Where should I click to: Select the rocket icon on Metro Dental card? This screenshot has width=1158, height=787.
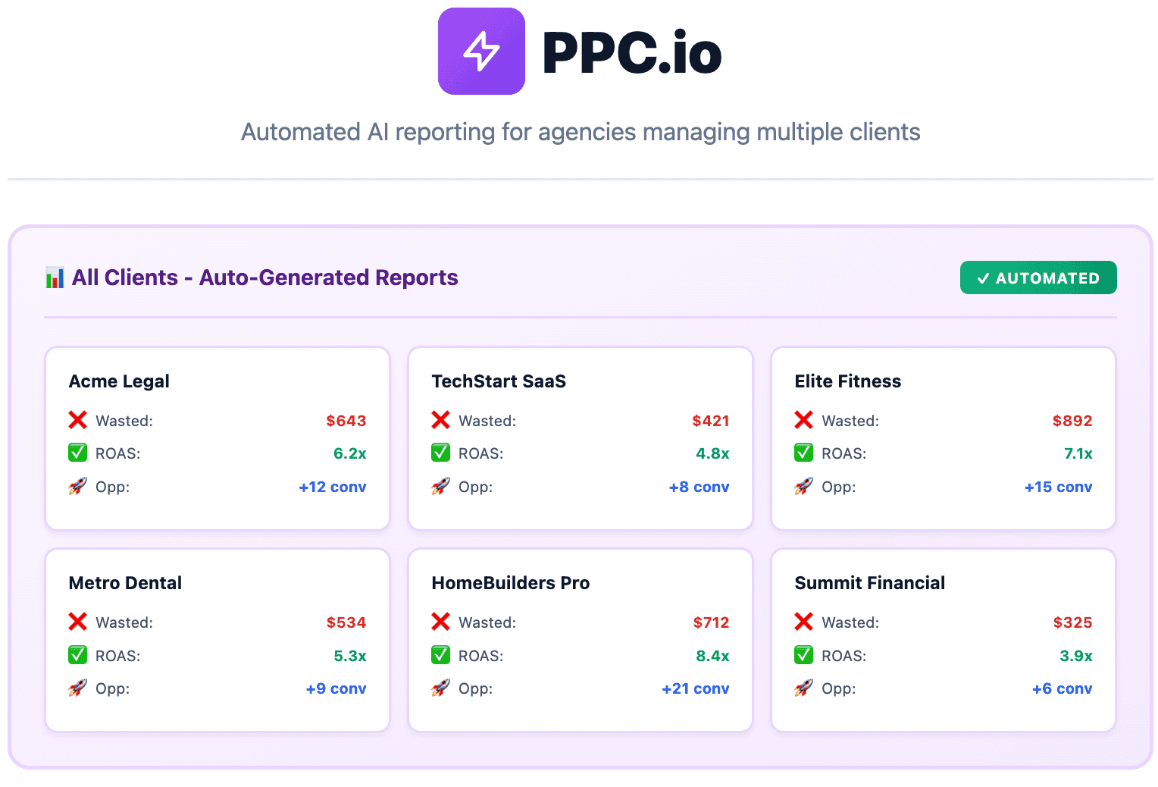77,688
